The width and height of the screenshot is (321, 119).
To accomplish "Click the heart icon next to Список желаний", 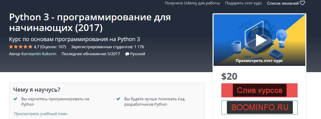I will click(x=302, y=3).
